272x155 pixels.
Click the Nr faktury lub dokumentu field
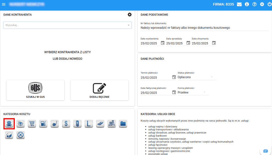point(204,28)
